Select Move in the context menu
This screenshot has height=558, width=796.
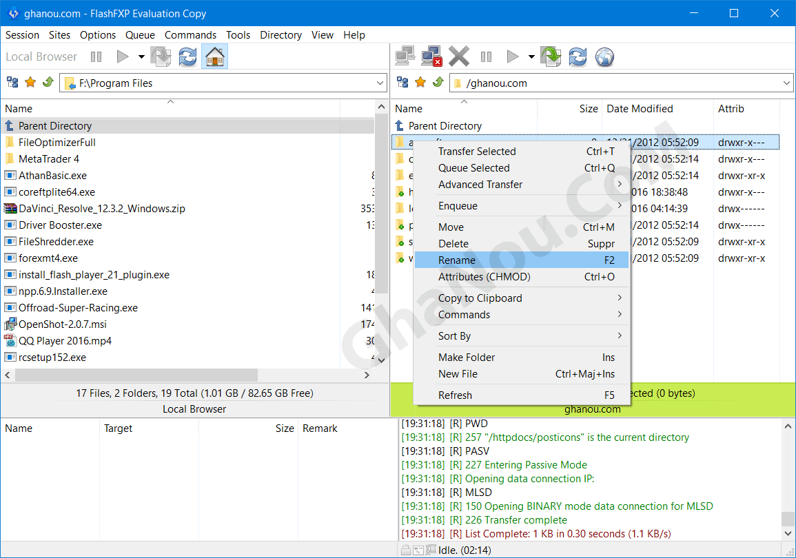521,227
